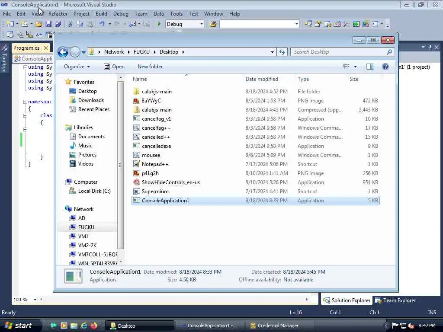
Task: Click the network tray icon
Action: point(403,326)
